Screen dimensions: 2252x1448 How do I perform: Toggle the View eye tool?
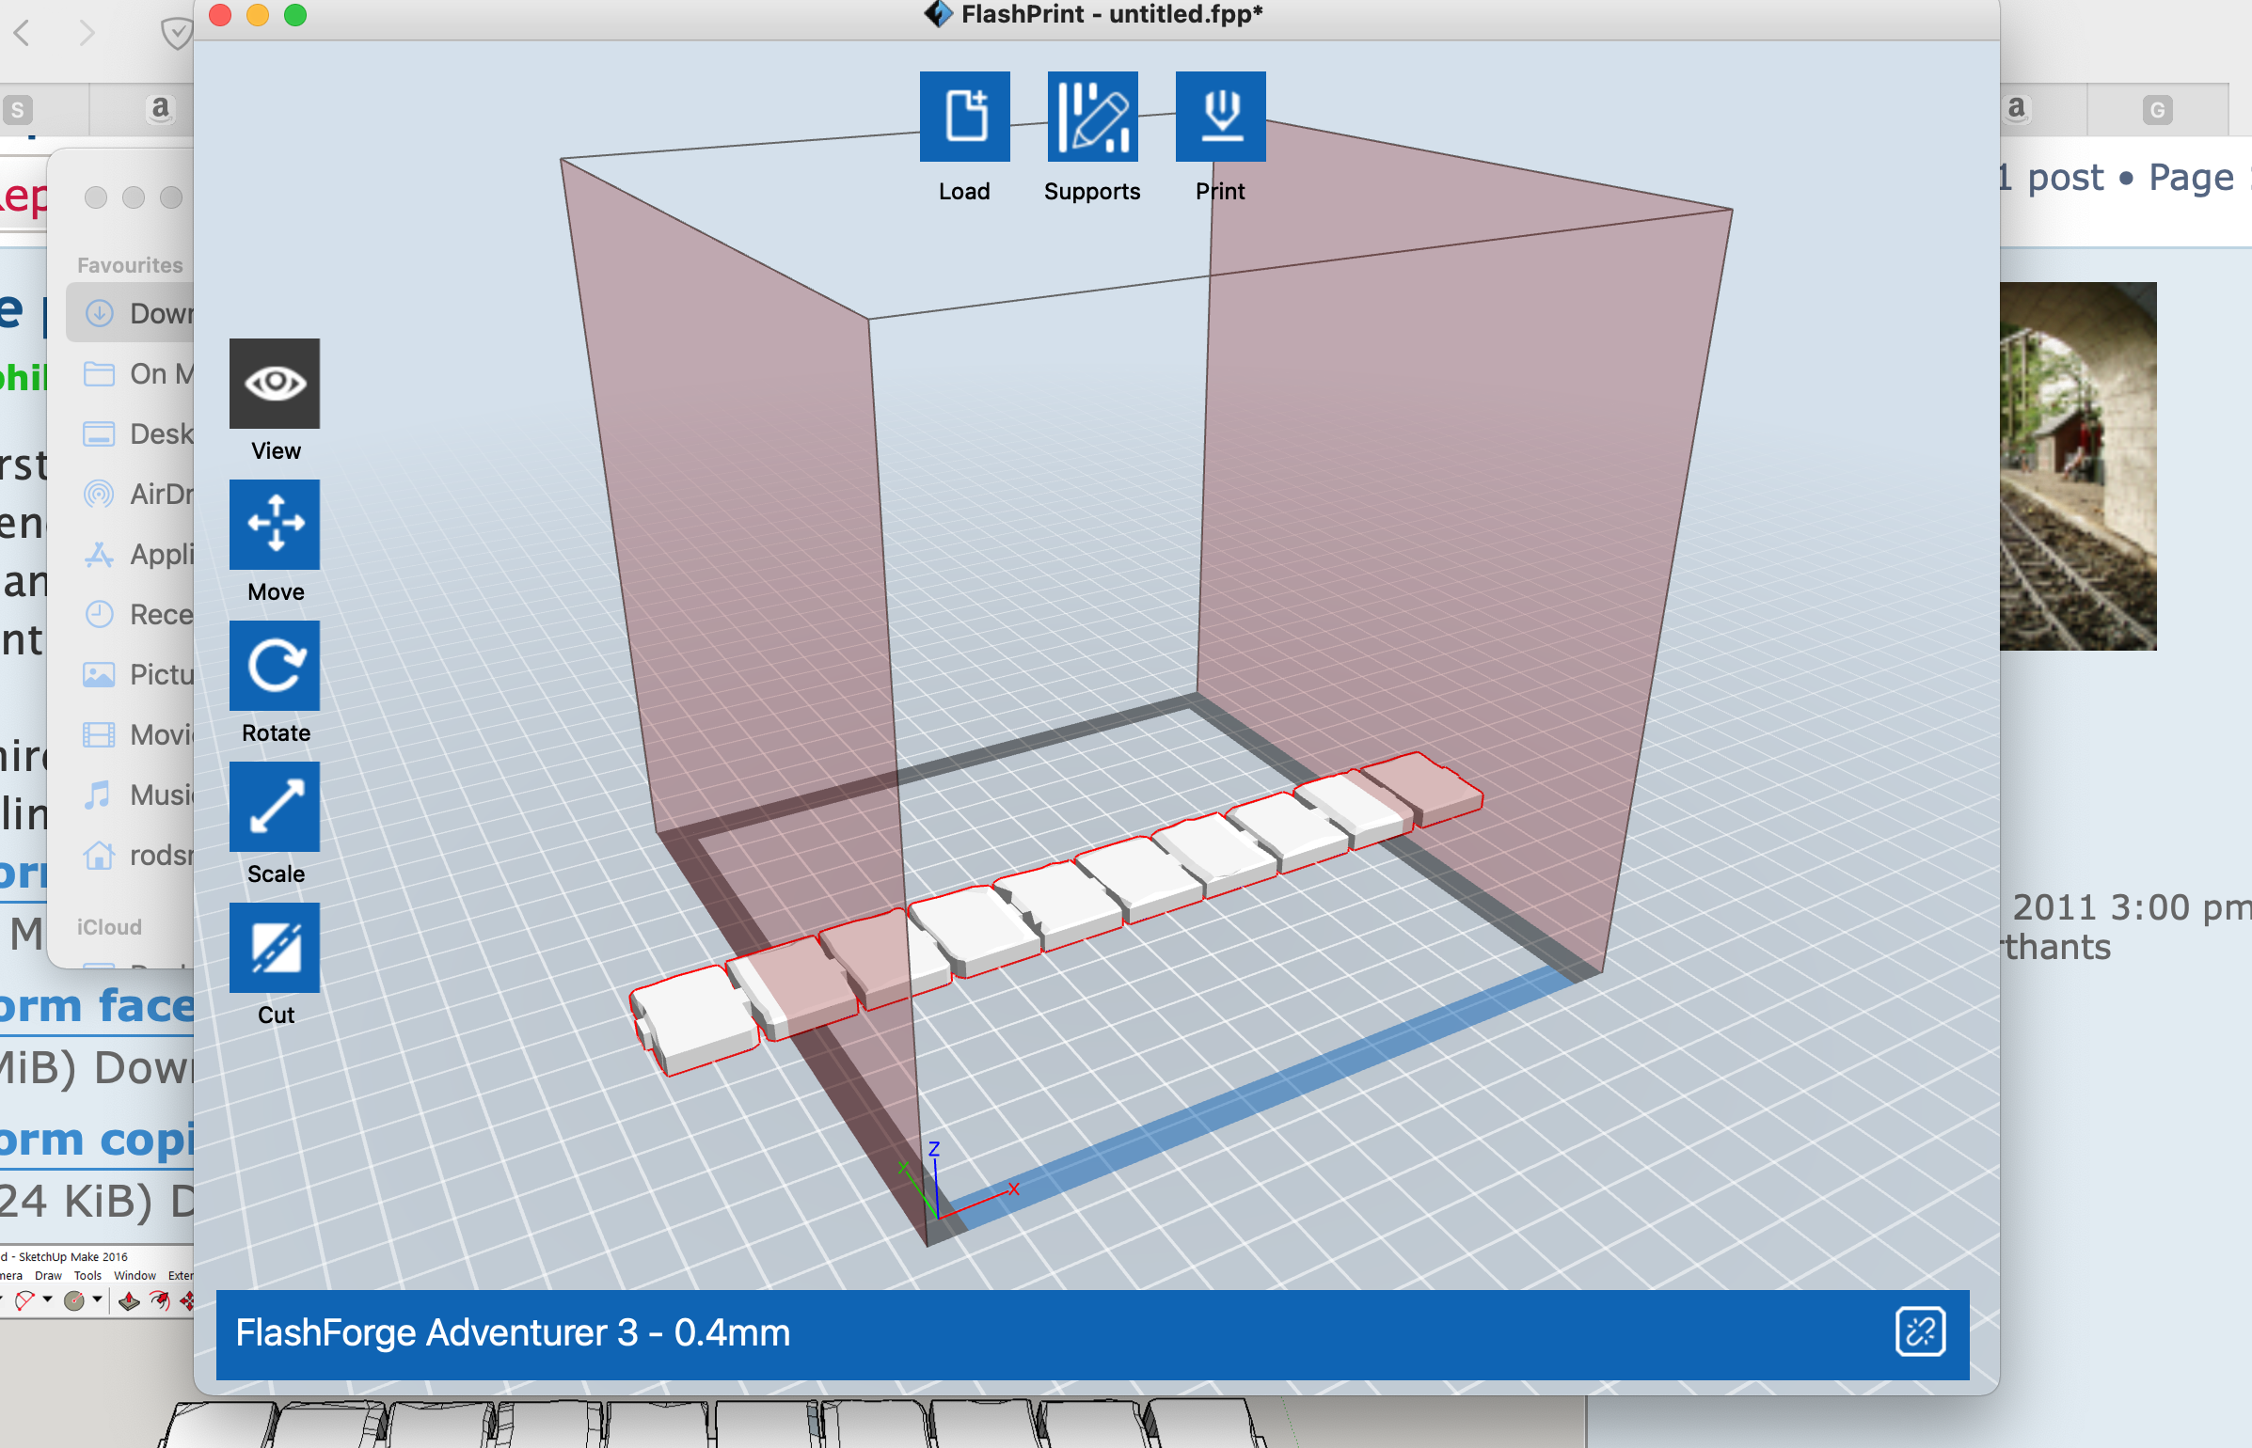(x=275, y=384)
